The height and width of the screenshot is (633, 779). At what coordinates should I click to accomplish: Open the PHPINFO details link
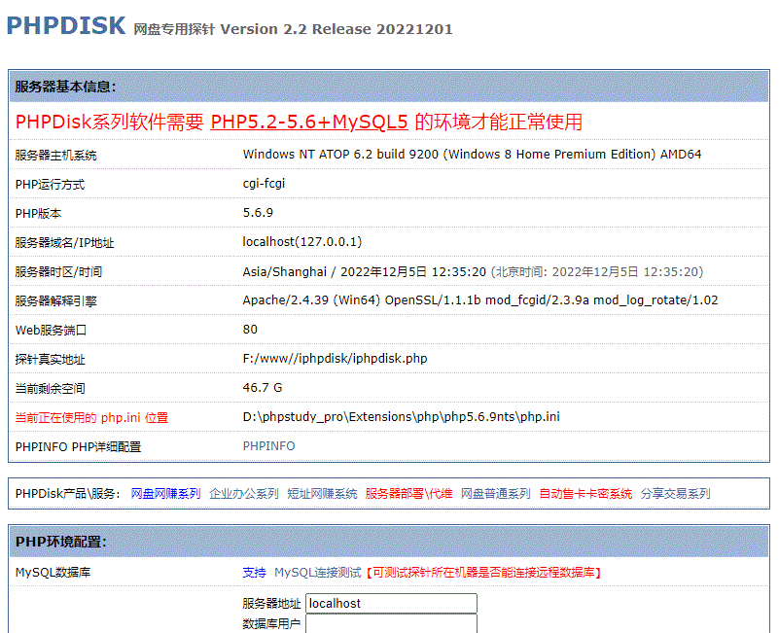pos(268,446)
